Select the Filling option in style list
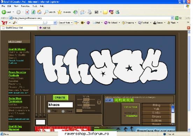This screenshot has height=136, width=193. tap(156, 105)
